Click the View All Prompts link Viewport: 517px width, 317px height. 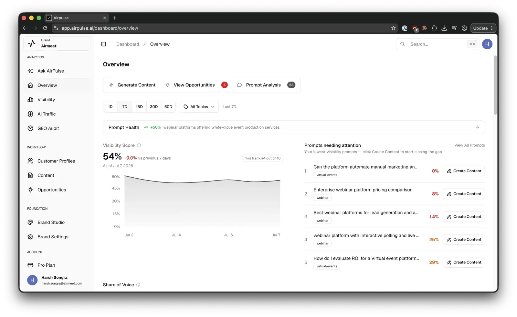pos(470,145)
